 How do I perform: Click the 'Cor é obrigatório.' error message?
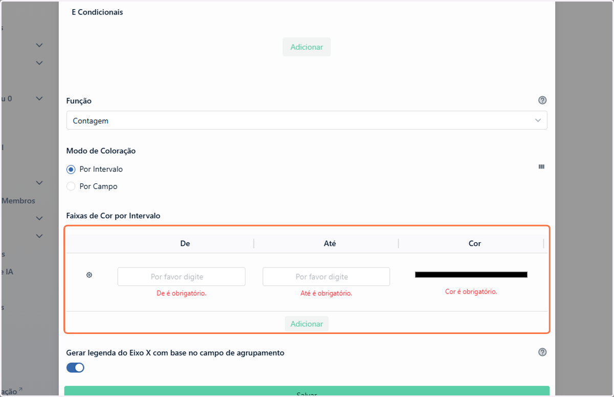(x=471, y=291)
